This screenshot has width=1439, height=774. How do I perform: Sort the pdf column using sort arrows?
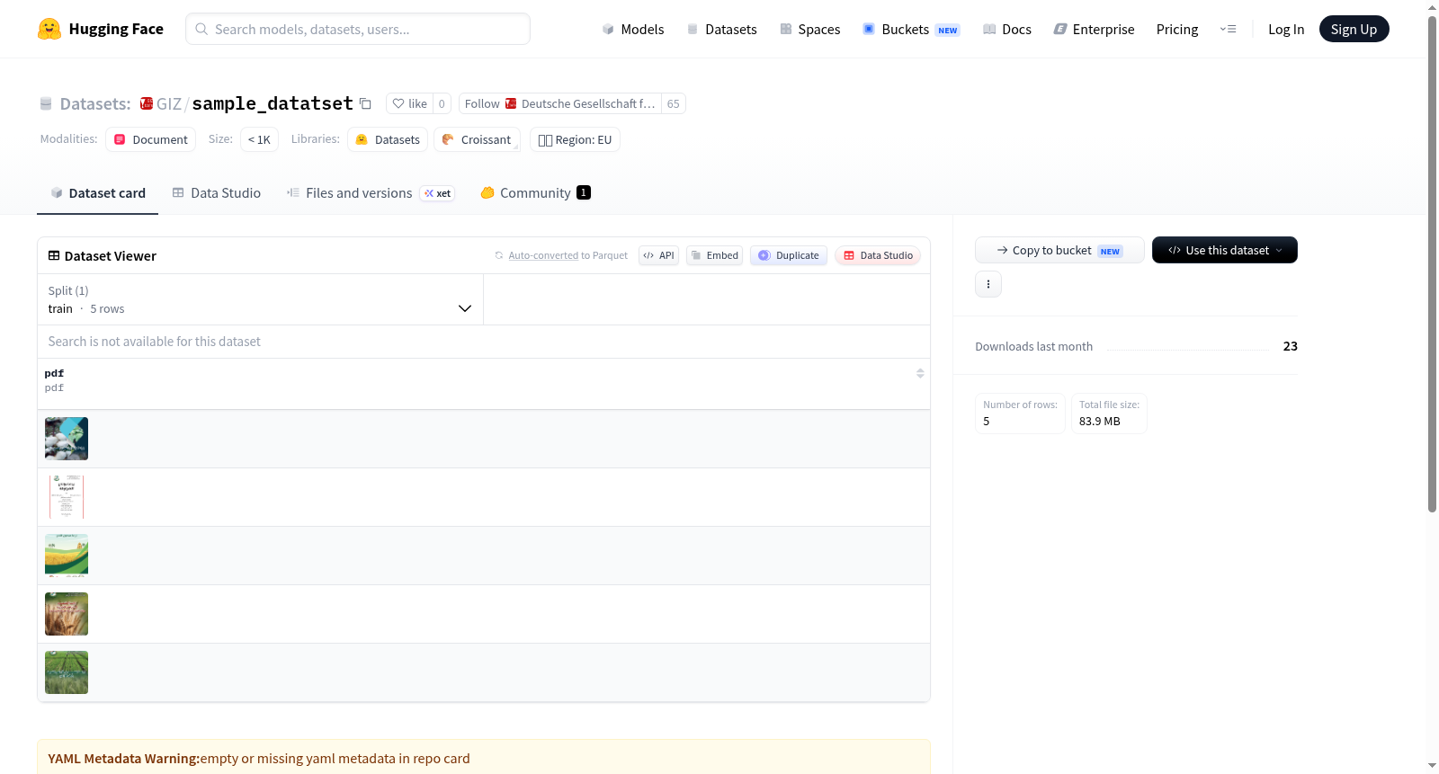pyautogui.click(x=920, y=373)
